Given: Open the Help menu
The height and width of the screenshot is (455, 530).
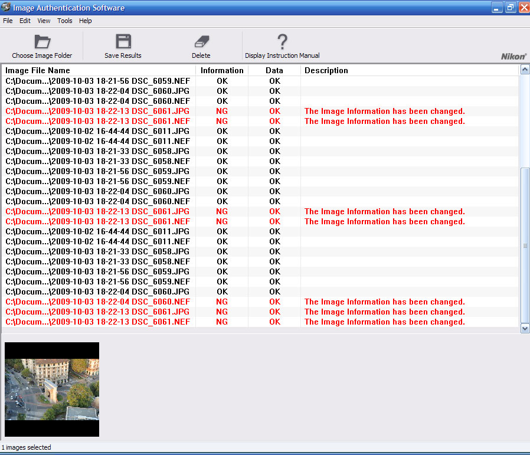Looking at the screenshot, I should [x=85, y=21].
